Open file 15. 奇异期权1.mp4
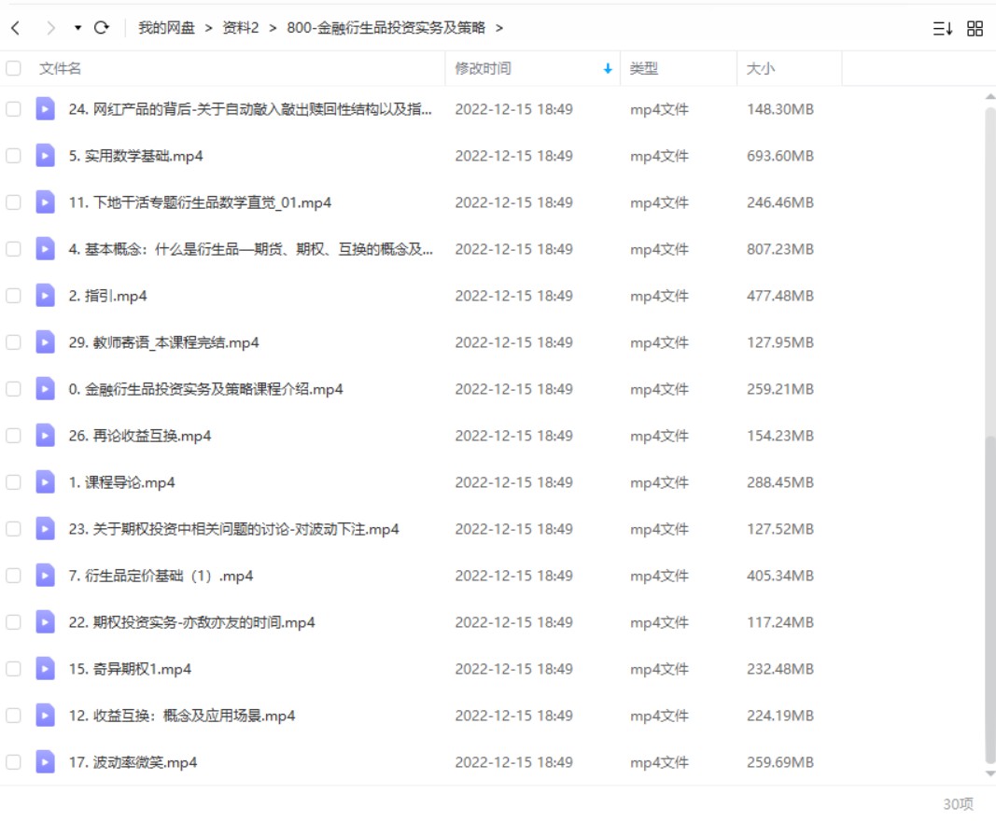 pyautogui.click(x=130, y=669)
